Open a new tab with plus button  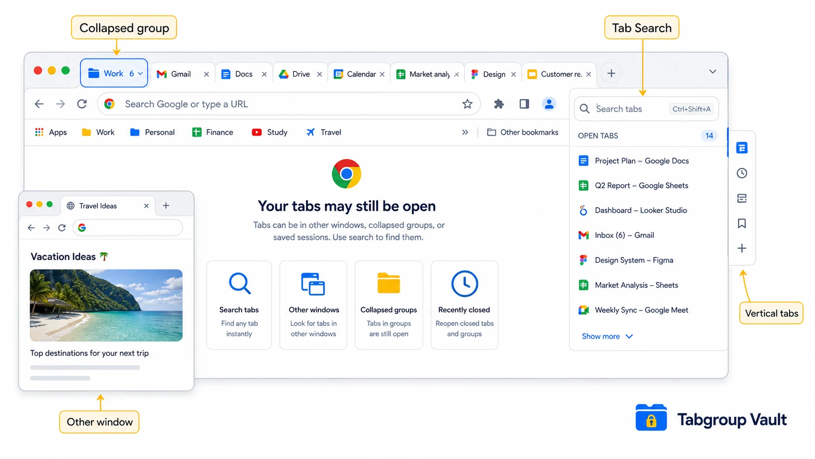(611, 74)
